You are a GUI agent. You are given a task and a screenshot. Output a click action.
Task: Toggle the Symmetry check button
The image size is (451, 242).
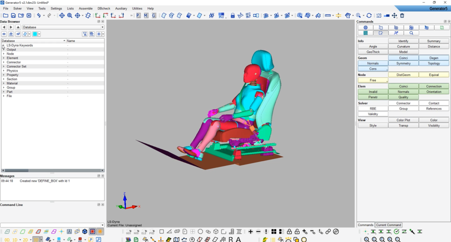[403, 63]
